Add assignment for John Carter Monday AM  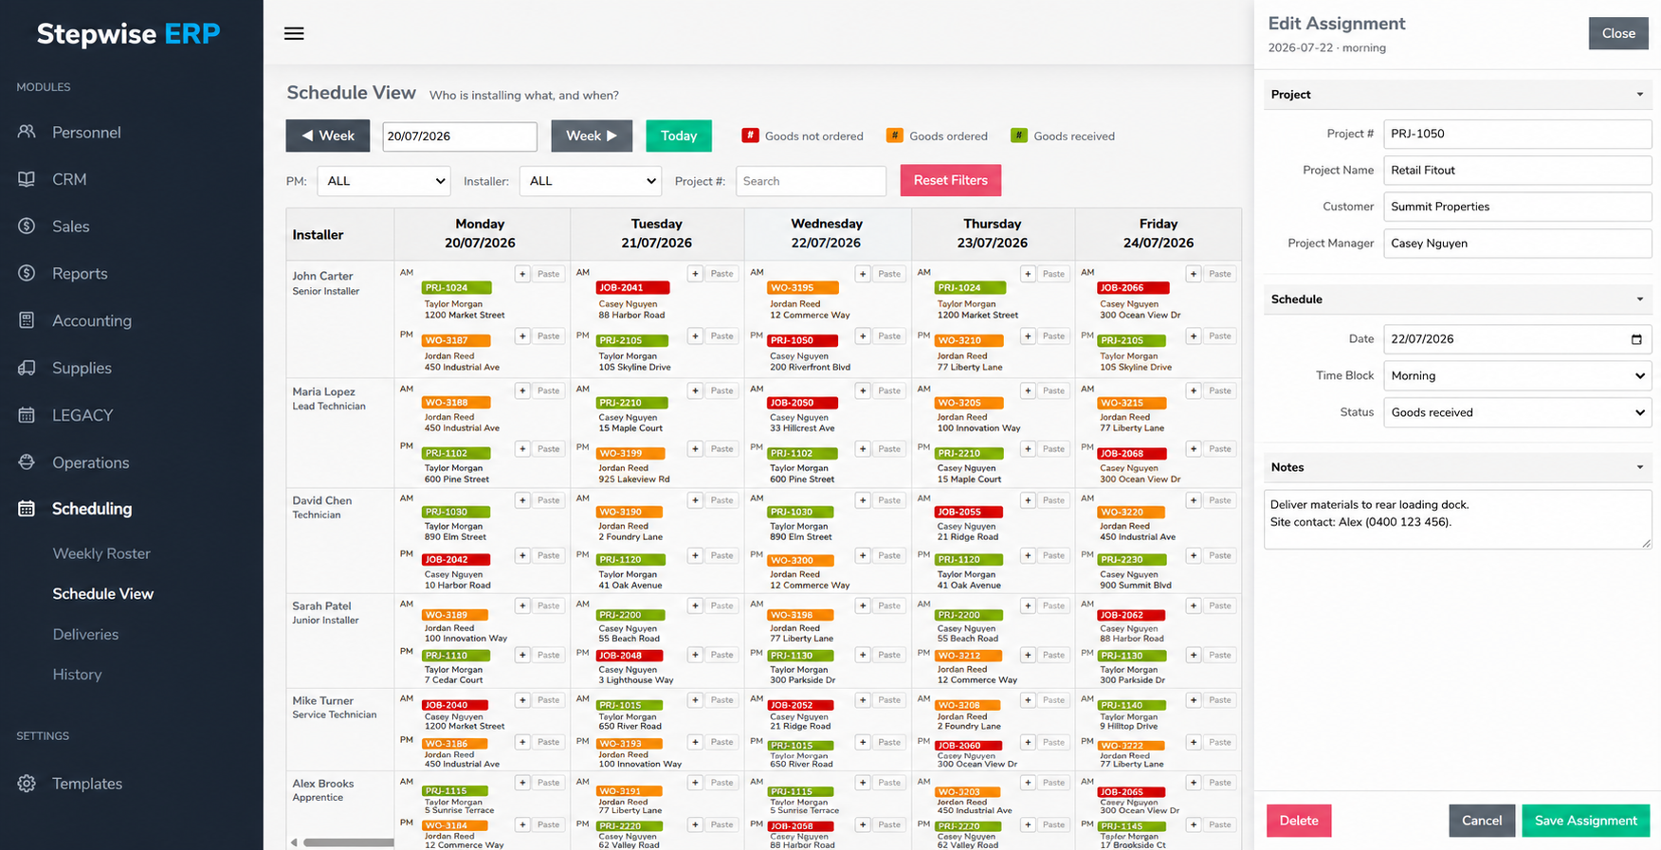pos(522,274)
